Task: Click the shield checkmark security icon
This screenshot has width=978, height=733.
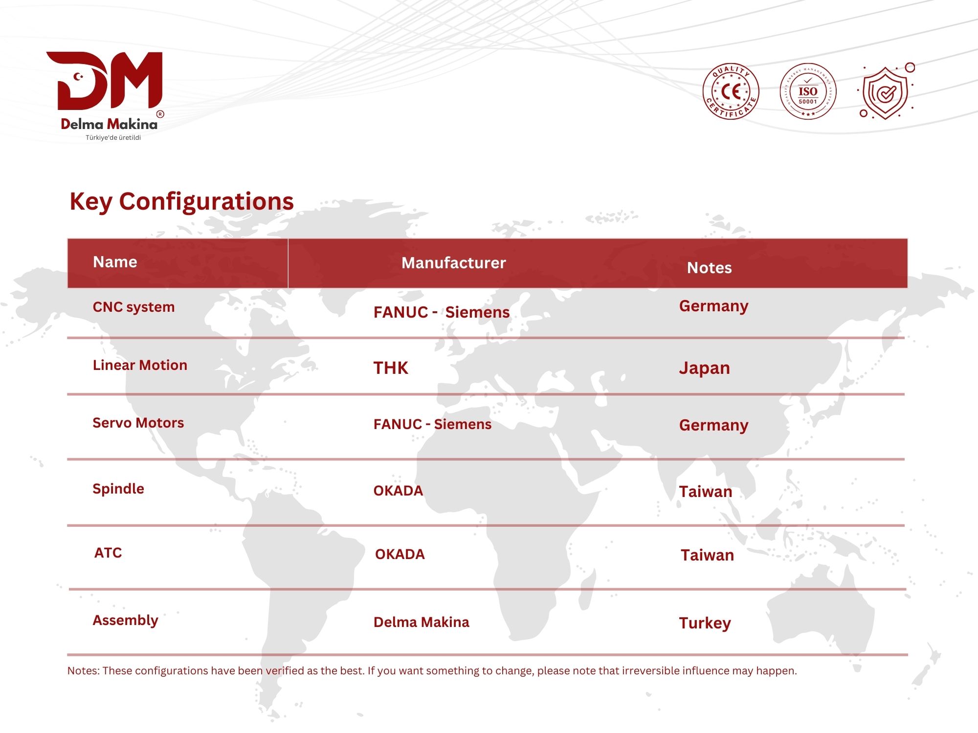Action: [885, 92]
